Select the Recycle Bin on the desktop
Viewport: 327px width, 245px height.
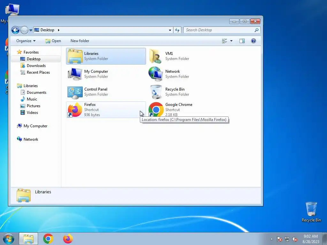[311, 212]
